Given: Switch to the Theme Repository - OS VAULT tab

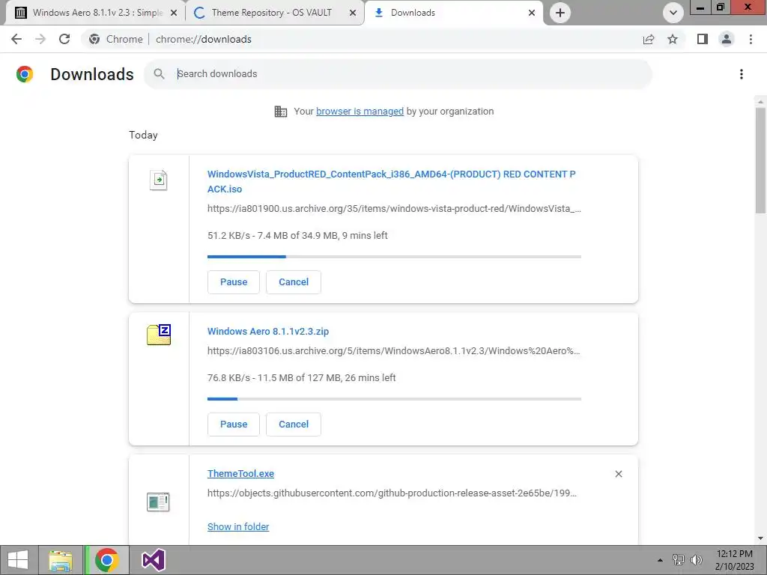Looking at the screenshot, I should point(274,13).
